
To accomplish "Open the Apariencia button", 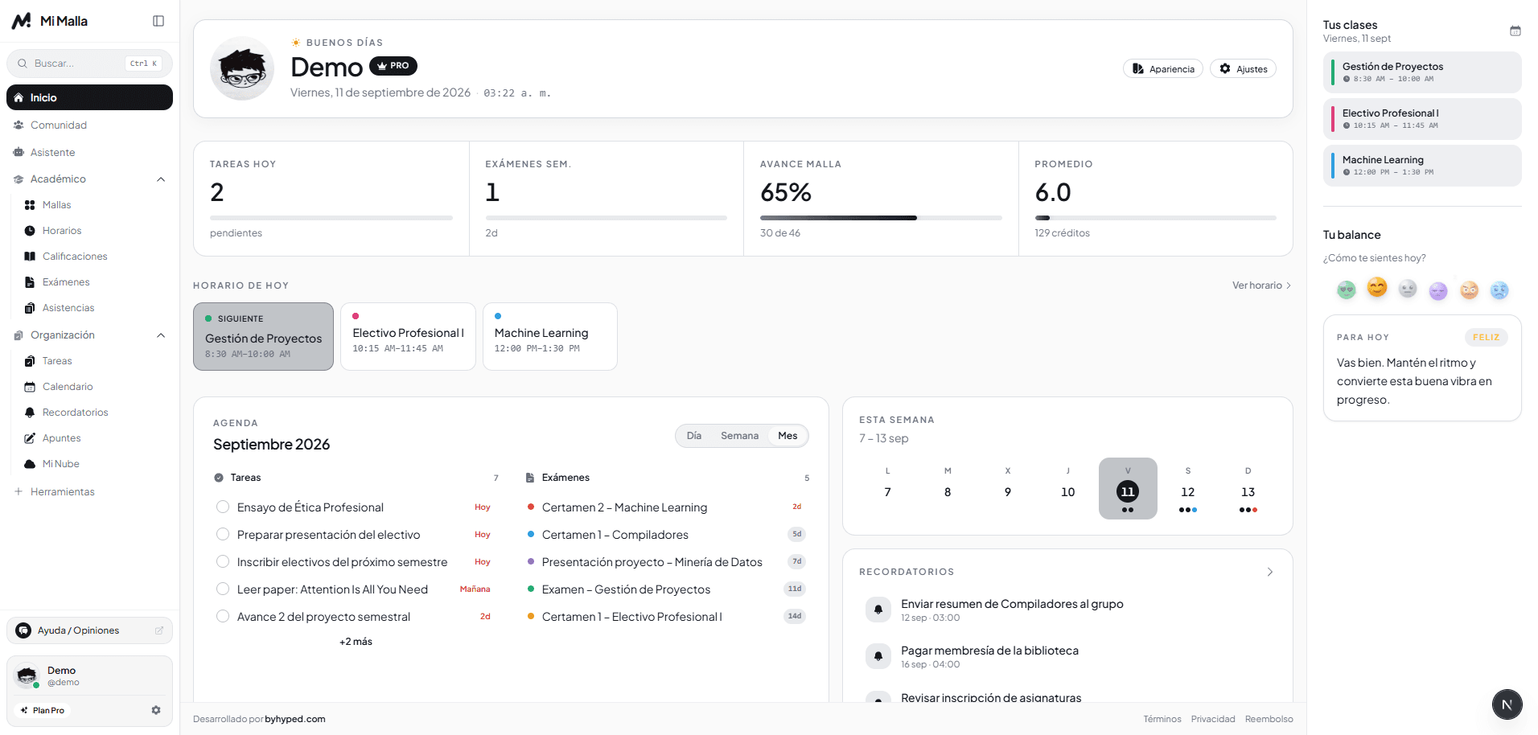I will pyautogui.click(x=1163, y=69).
